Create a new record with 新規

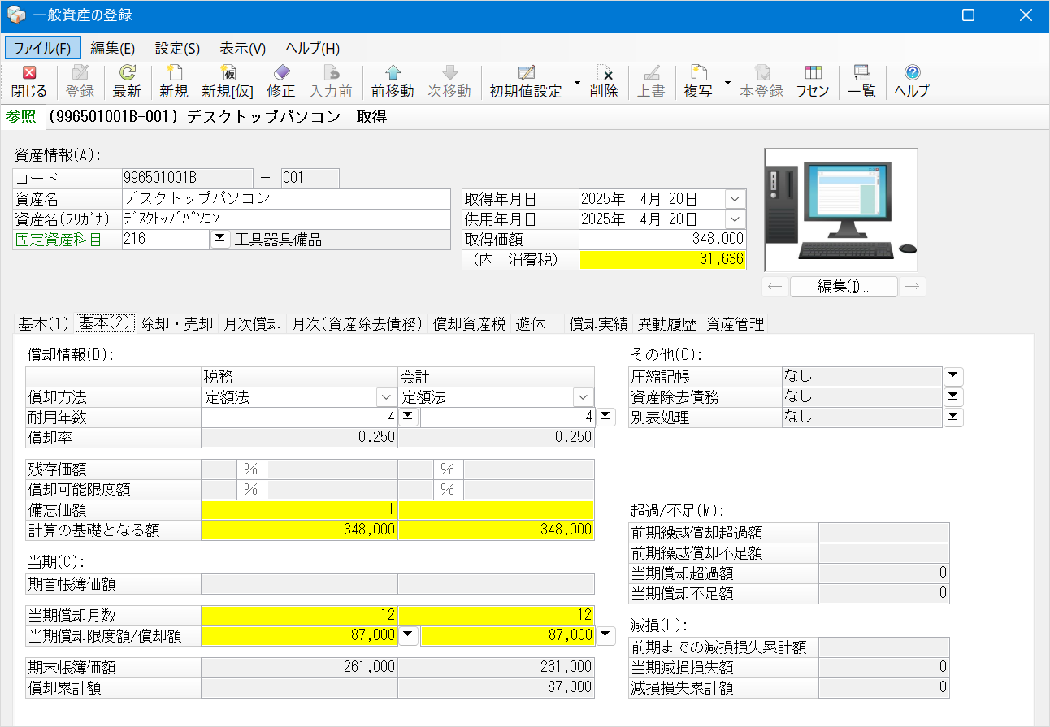[174, 81]
